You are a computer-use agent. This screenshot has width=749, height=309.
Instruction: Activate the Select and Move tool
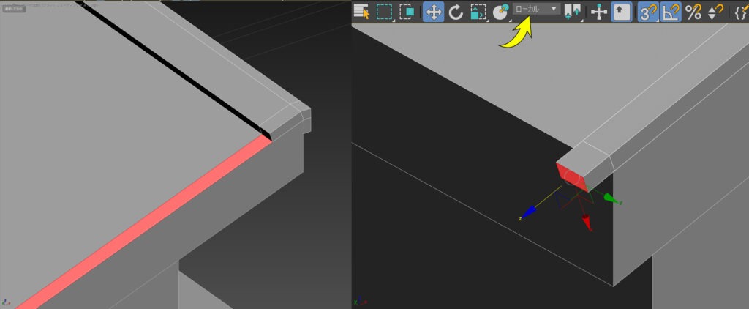(x=433, y=12)
